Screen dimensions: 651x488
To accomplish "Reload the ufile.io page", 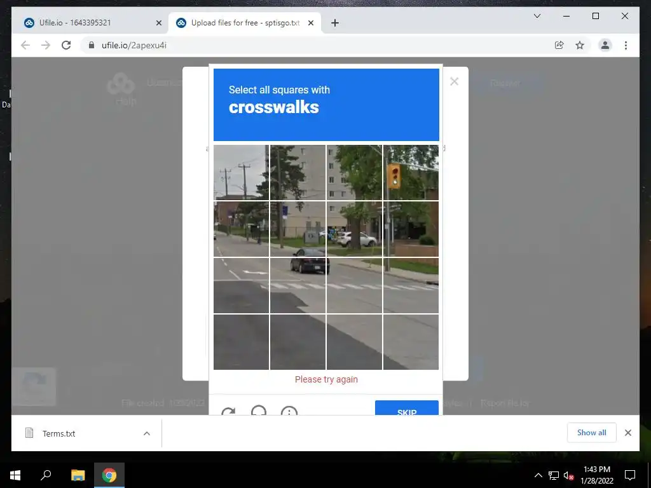I will [66, 45].
